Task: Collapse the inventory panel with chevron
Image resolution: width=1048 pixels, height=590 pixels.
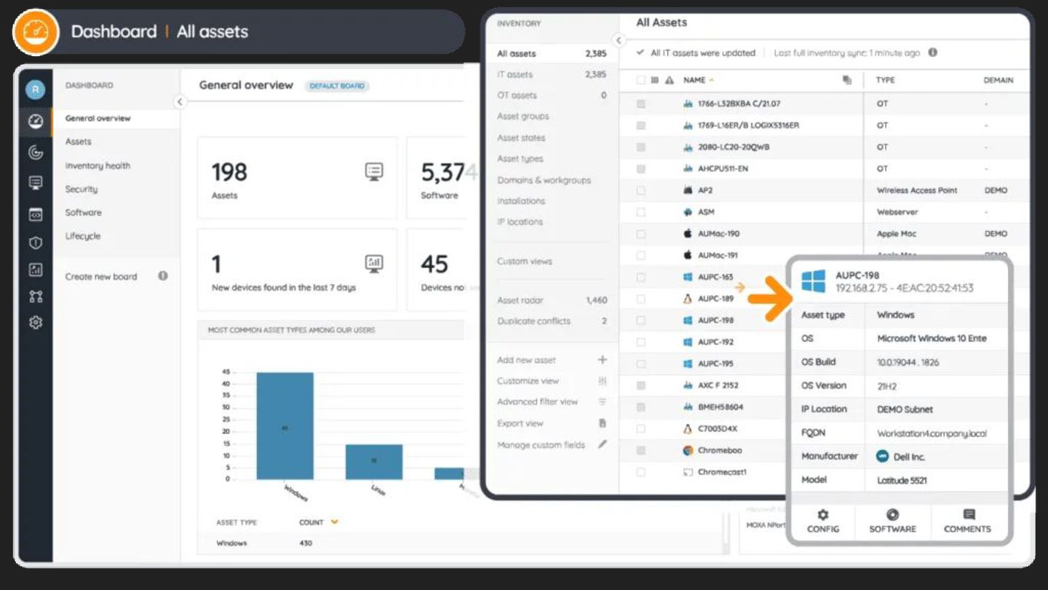Action: [x=618, y=41]
